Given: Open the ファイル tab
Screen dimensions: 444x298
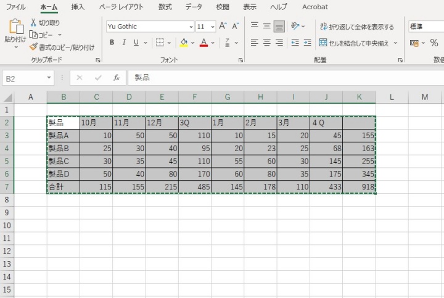Looking at the screenshot, I should pos(16,7).
